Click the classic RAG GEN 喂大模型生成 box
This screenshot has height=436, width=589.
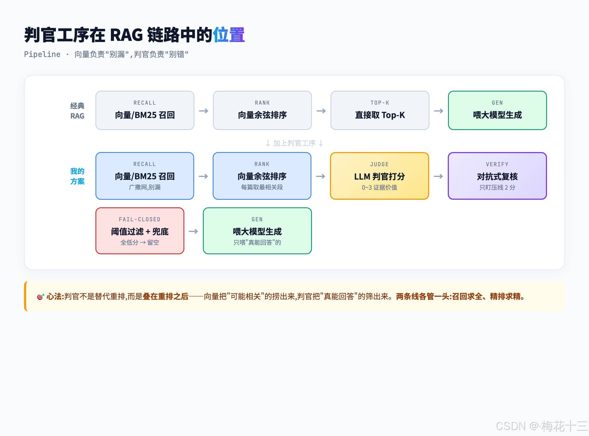(497, 110)
